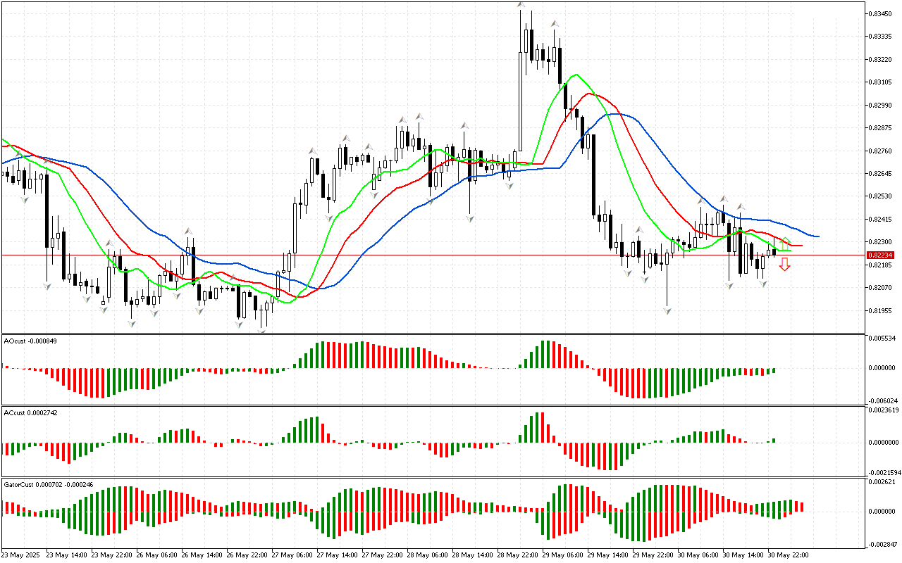
Task: Click the 0.005534 value on the AO scale
Action: point(882,339)
